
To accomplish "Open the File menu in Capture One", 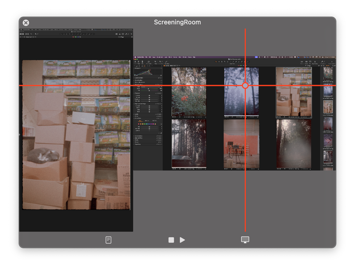I will coord(146,57).
